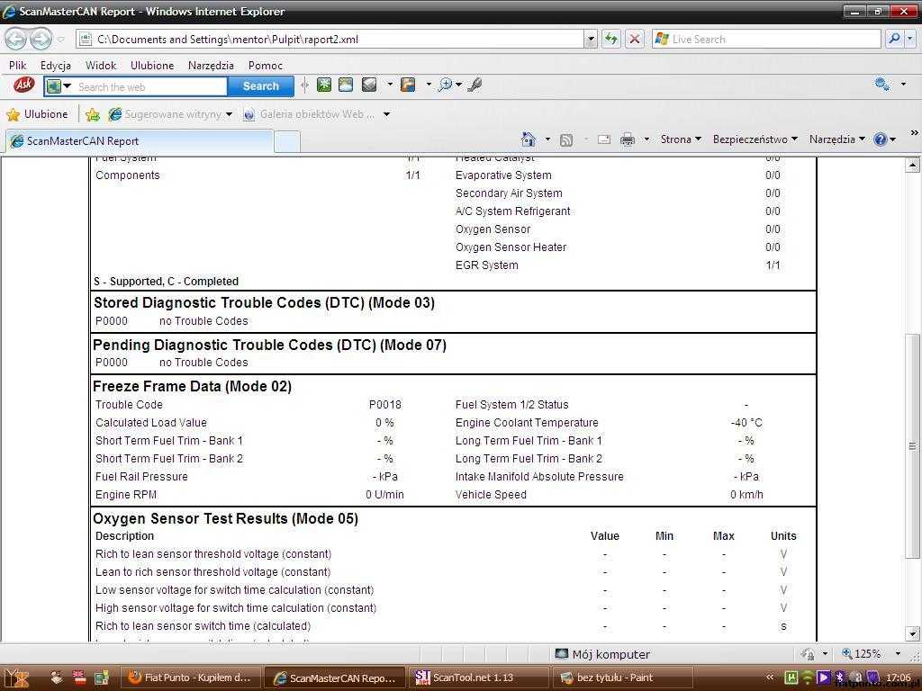Click the trouble code P0018 value

click(385, 405)
